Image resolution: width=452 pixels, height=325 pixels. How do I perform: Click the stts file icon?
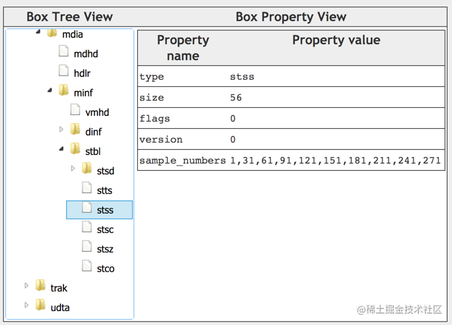[87, 187]
